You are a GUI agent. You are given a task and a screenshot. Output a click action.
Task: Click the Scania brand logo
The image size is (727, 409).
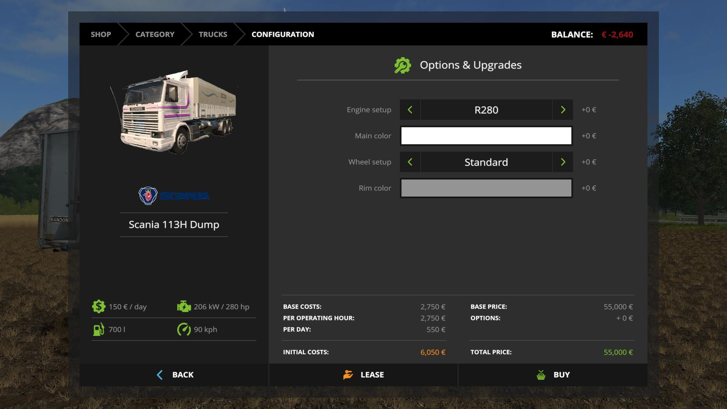174,196
